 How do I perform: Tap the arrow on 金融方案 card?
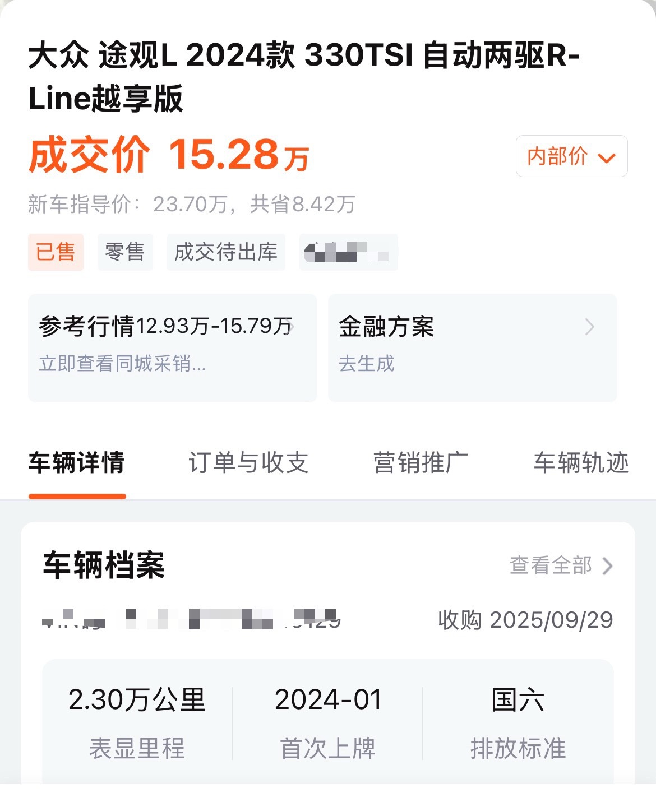pyautogui.click(x=589, y=327)
